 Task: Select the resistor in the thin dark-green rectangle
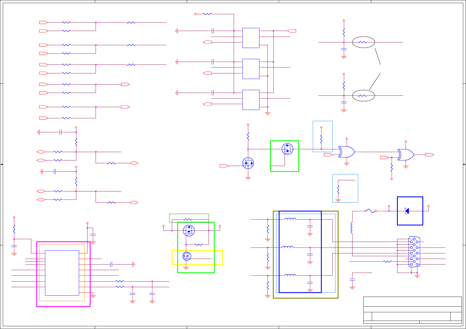click(187, 219)
